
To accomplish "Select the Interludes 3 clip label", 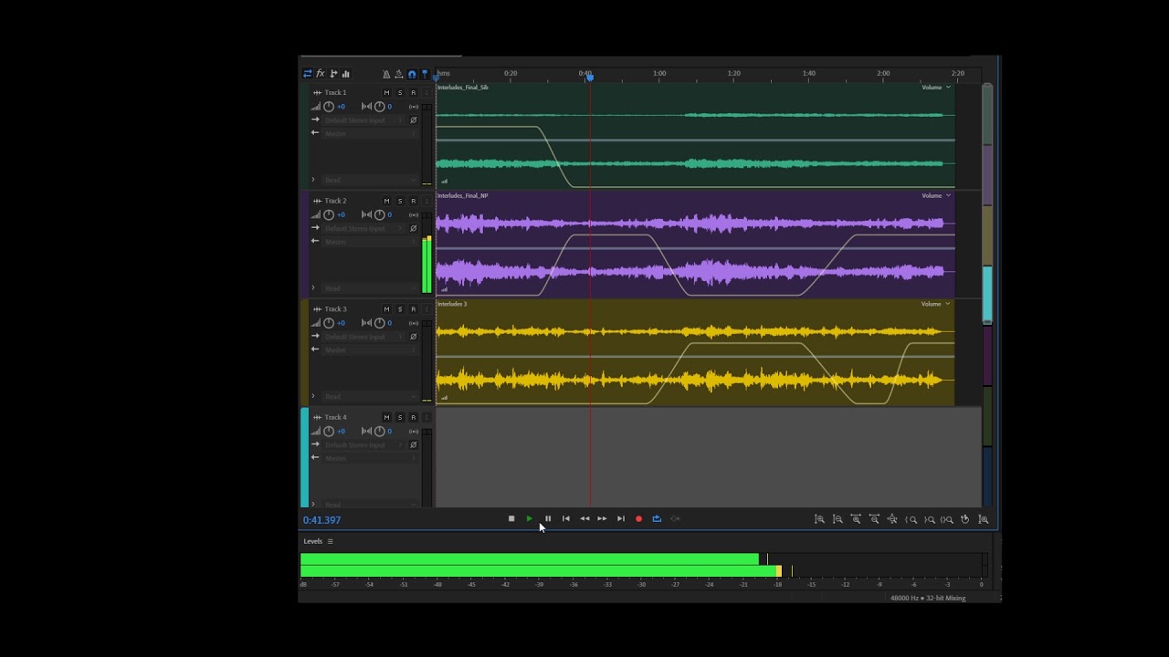I will click(x=452, y=304).
